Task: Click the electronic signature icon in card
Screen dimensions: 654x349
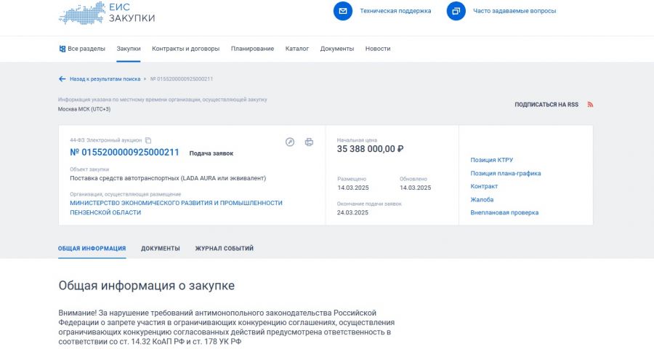Action: 290,142
